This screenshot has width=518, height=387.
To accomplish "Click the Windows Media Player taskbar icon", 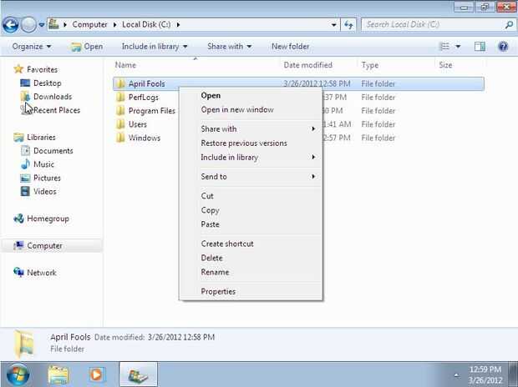I will [x=96, y=375].
